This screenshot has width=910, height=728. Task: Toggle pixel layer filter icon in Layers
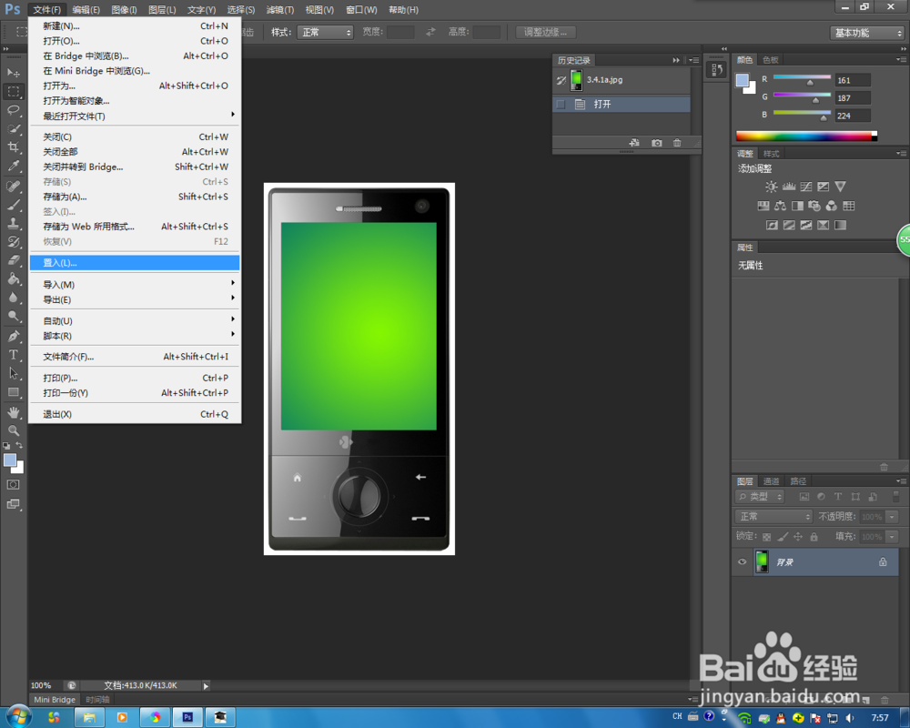click(804, 496)
